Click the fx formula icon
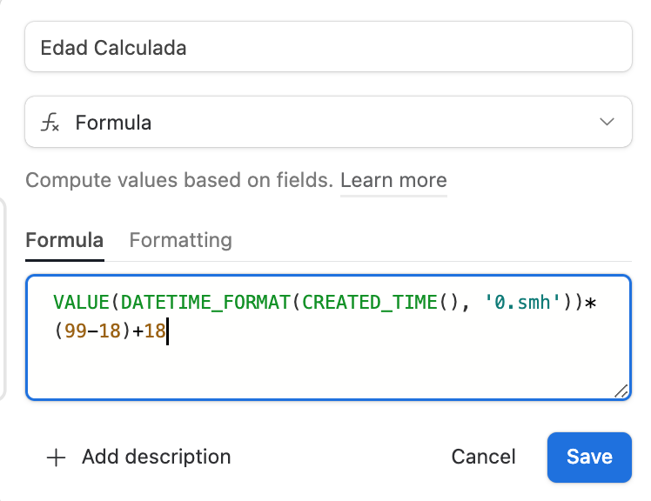 point(50,123)
